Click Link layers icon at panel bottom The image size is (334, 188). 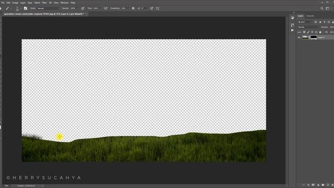303,185
